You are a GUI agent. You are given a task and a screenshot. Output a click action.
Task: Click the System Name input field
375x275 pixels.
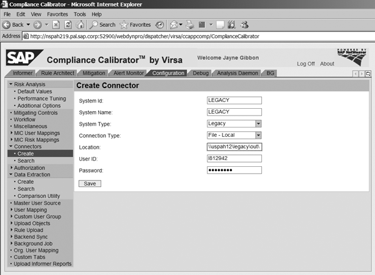tap(234, 112)
